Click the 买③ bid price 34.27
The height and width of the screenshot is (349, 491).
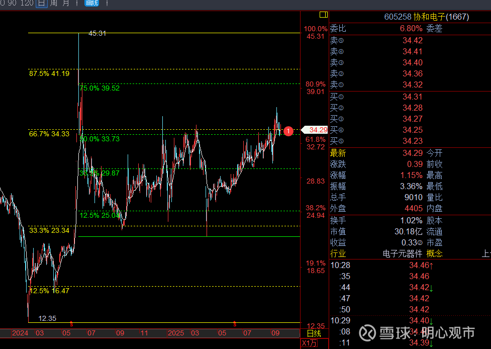tap(413, 119)
